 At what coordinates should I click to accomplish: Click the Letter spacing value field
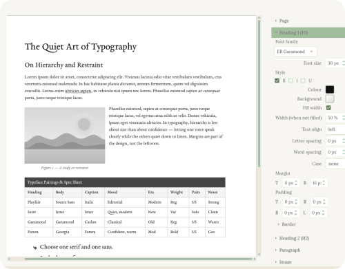[335, 140]
